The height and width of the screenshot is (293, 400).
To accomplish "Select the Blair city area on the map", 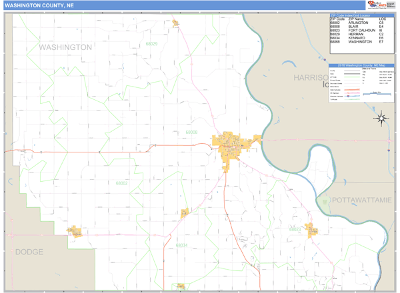I will pos(231,148).
